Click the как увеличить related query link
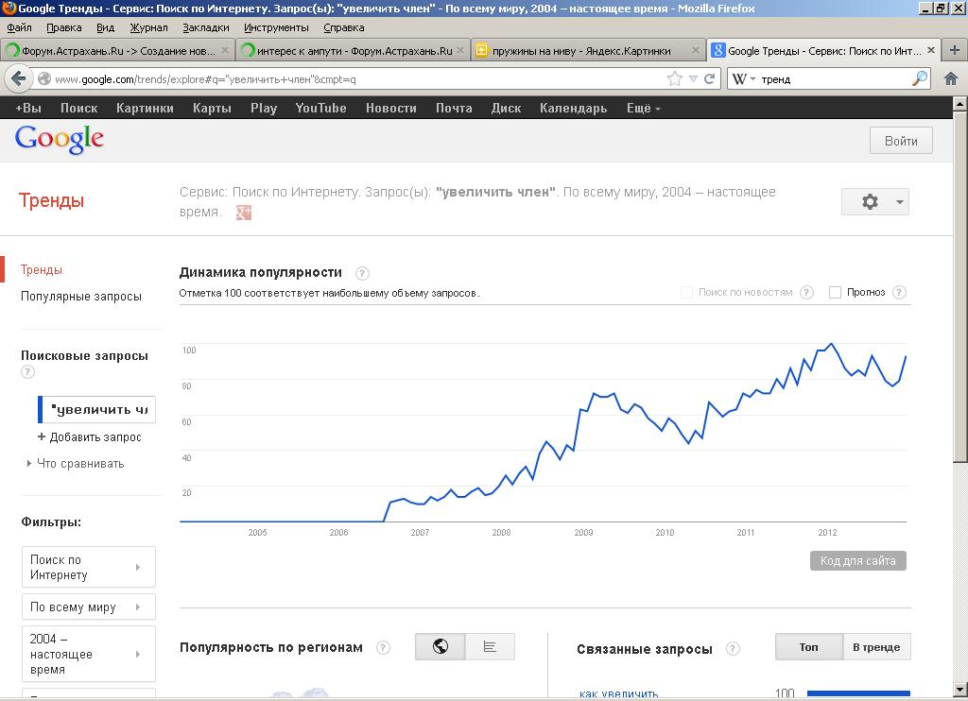Viewport: 968px width, 701px height. pyautogui.click(x=618, y=694)
